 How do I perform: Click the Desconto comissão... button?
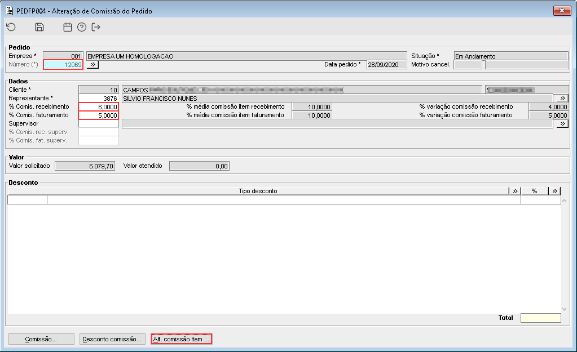tap(112, 339)
